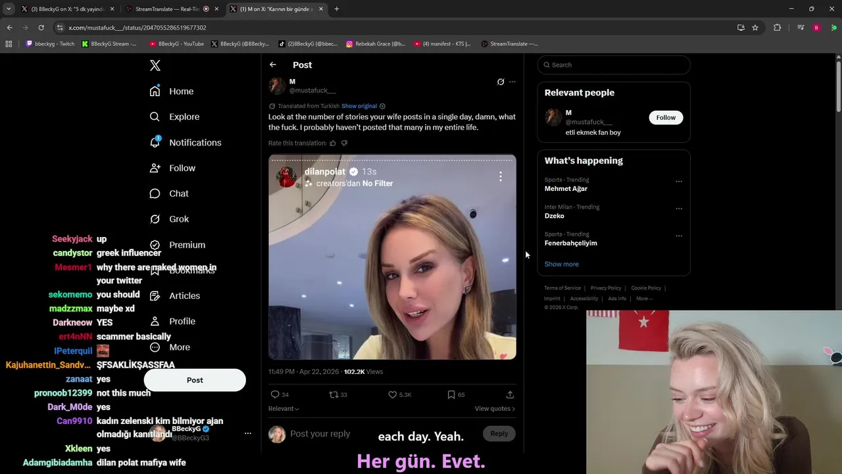Click Show original translation link
Viewport: 842px width, 474px height.
[359, 106]
